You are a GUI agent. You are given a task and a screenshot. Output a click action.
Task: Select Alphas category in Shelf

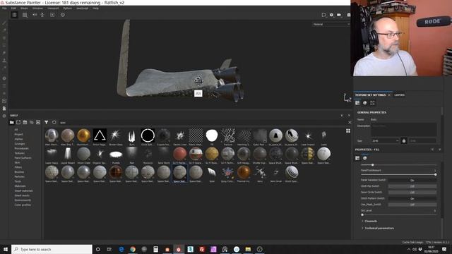(18, 139)
